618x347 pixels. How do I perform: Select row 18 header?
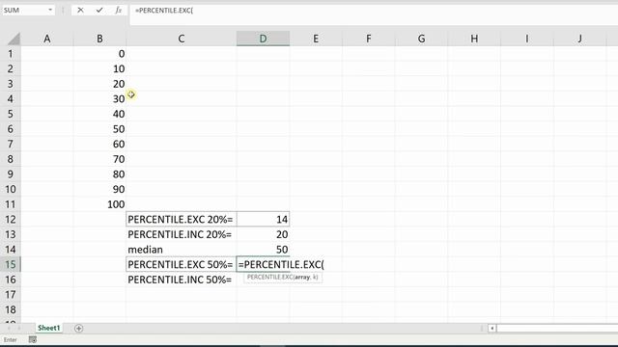coord(11,309)
